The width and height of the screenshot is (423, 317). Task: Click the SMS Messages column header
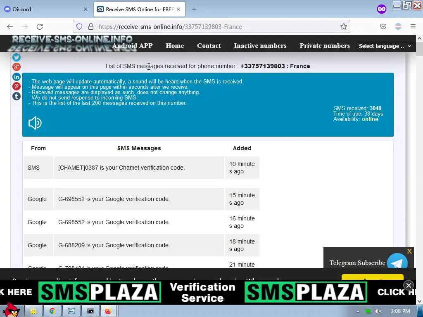139,148
